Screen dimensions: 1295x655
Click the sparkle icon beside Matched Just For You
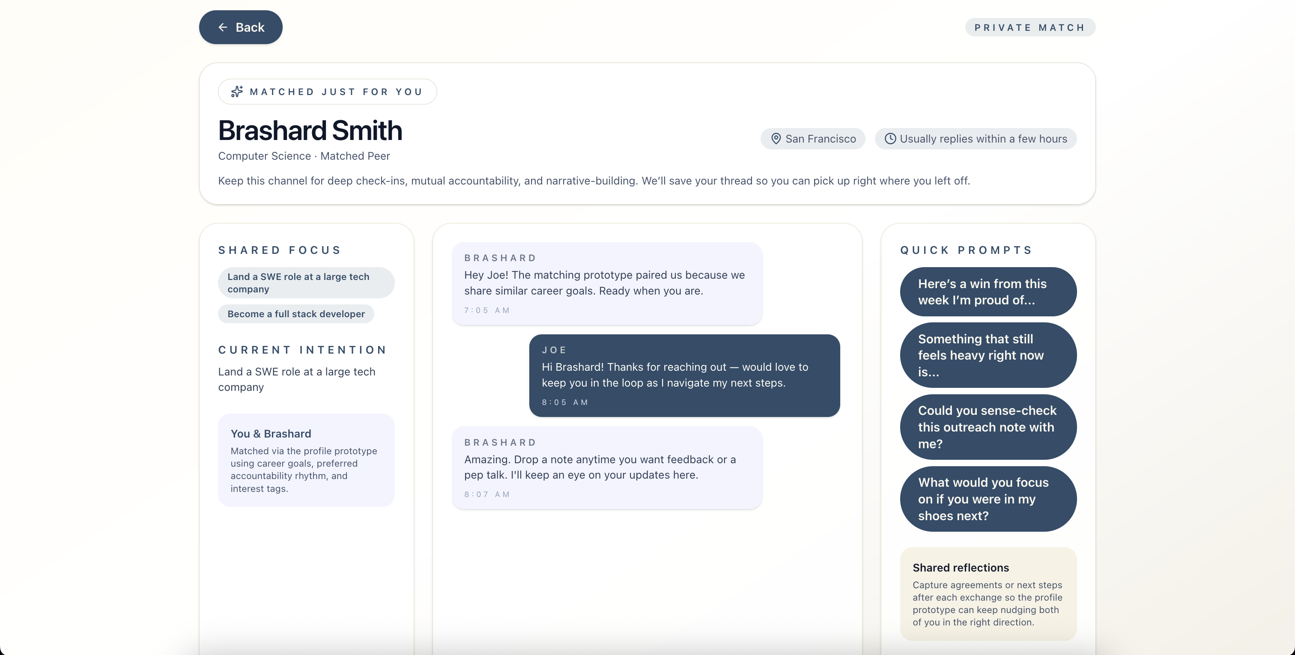click(x=237, y=92)
